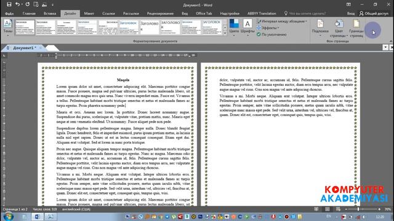Click the ruler tab selector
This screenshot has height=221, width=394.
click(4, 55)
